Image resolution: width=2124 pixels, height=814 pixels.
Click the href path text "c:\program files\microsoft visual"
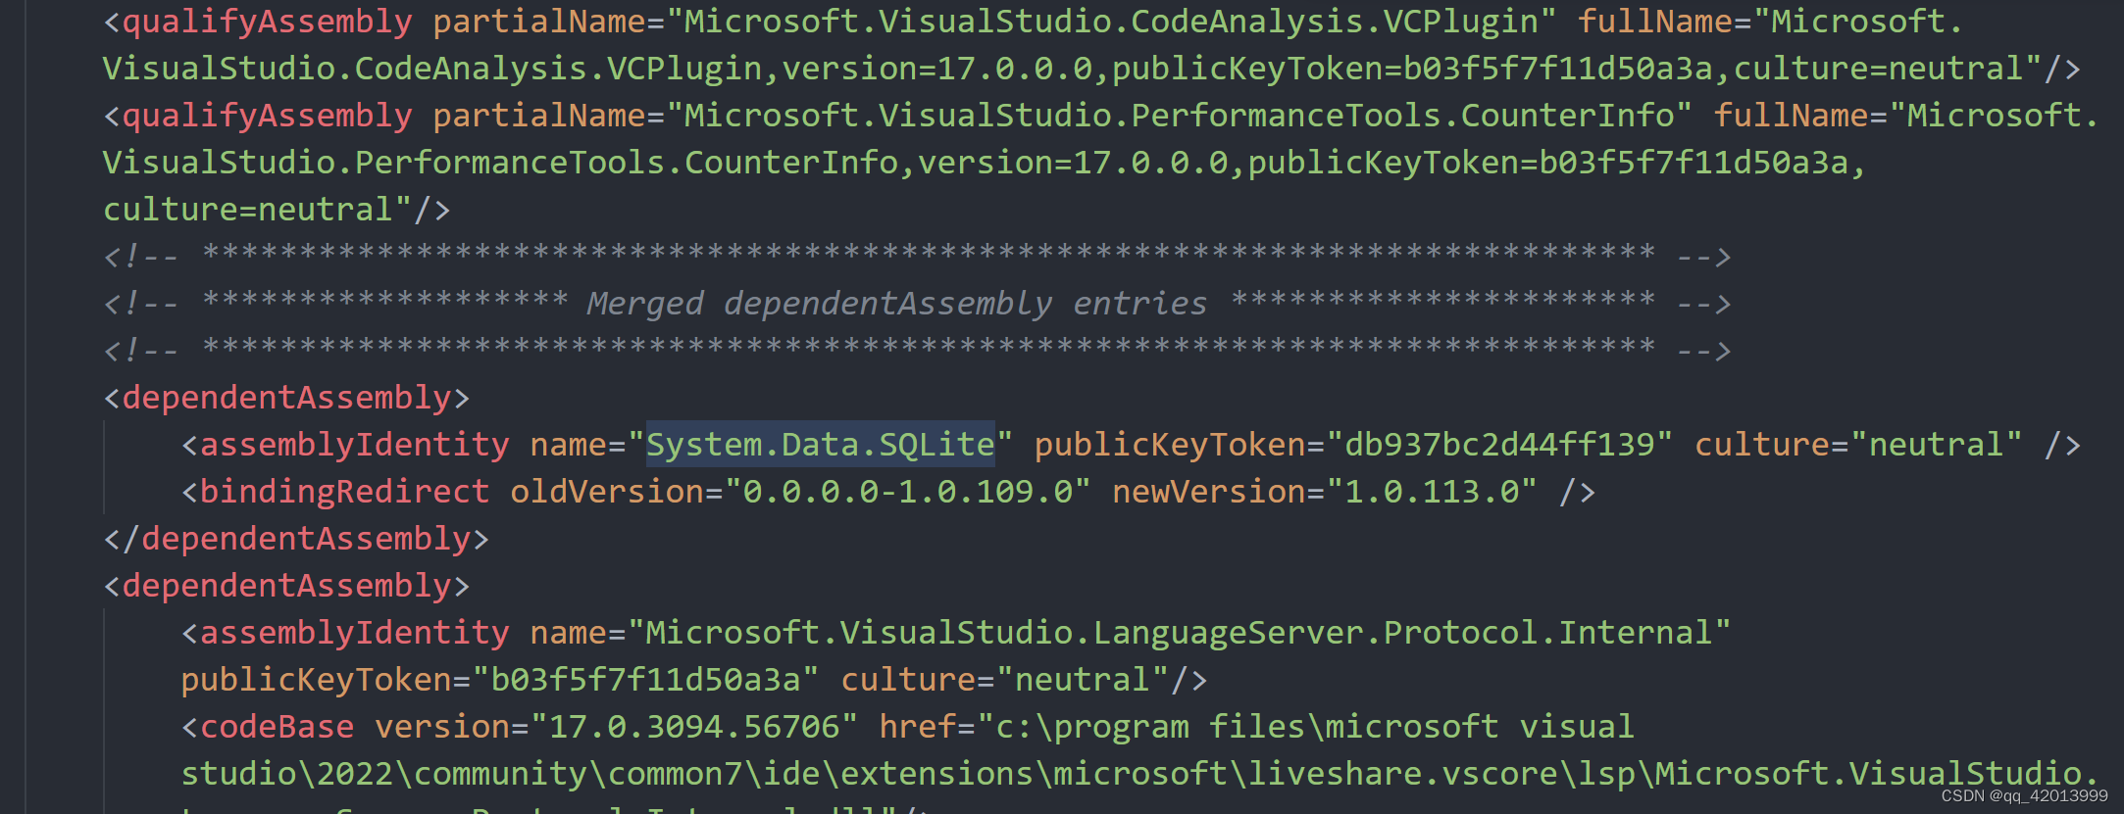coord(1315,727)
